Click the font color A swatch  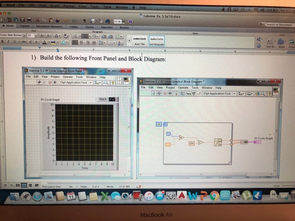coord(44,42)
